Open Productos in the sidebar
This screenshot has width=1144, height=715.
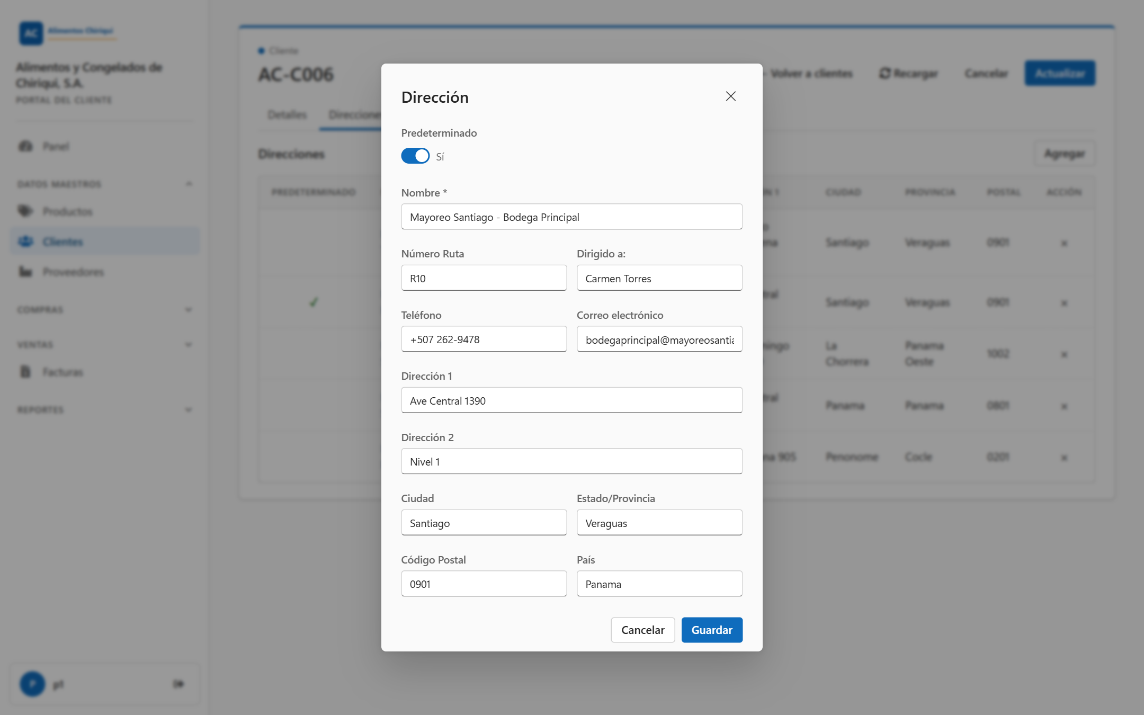pyautogui.click(x=105, y=211)
